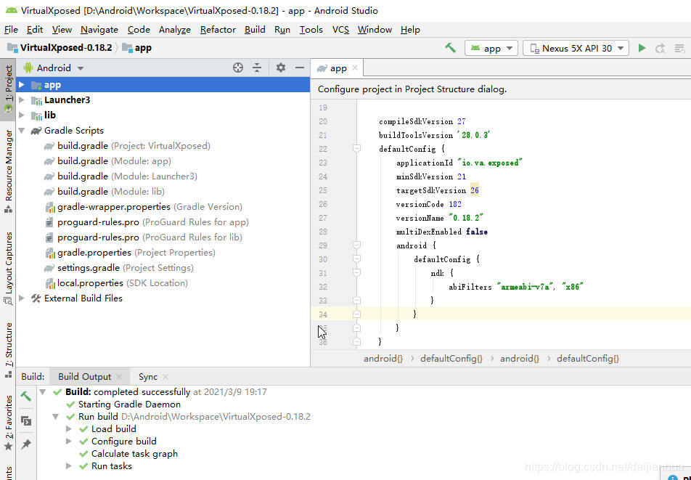691x480 pixels.
Task: Open settings.gradle file
Action: (x=119, y=268)
